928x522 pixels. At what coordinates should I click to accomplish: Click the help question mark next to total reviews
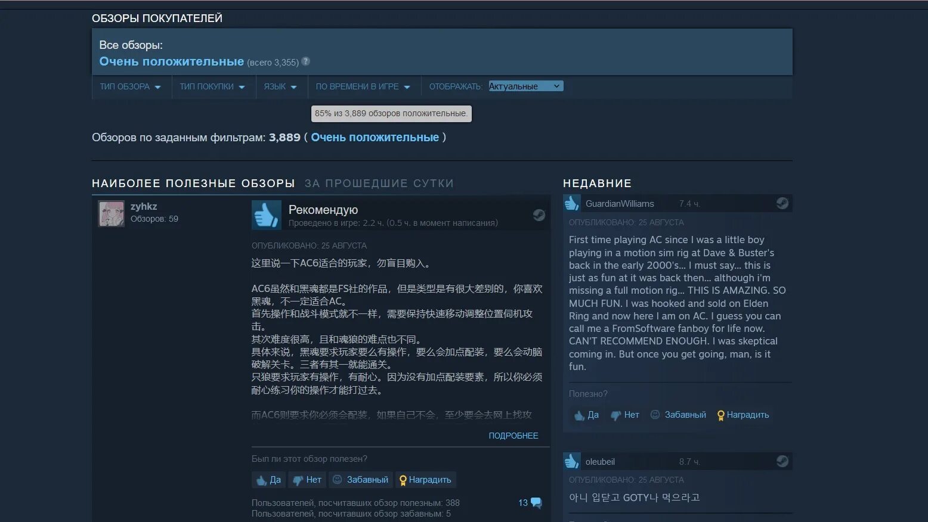pyautogui.click(x=306, y=61)
